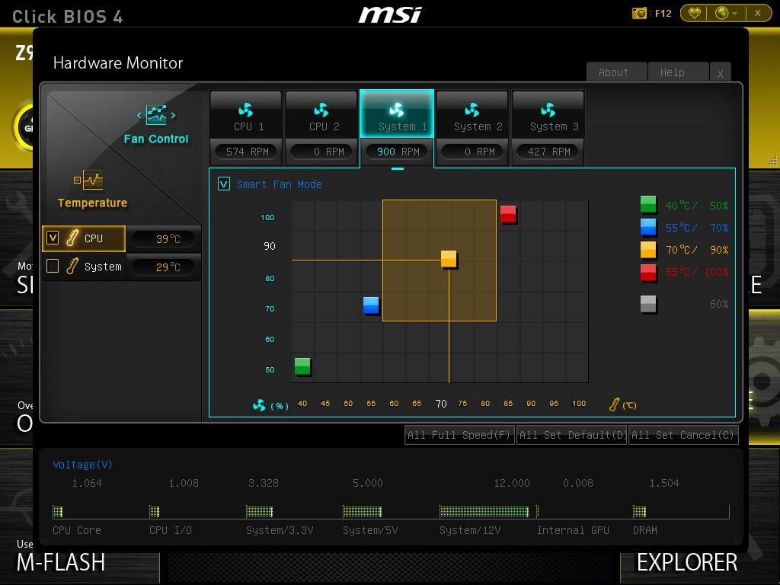Click the CPU thermometer icon
Image resolution: width=780 pixels, height=585 pixels.
72,238
